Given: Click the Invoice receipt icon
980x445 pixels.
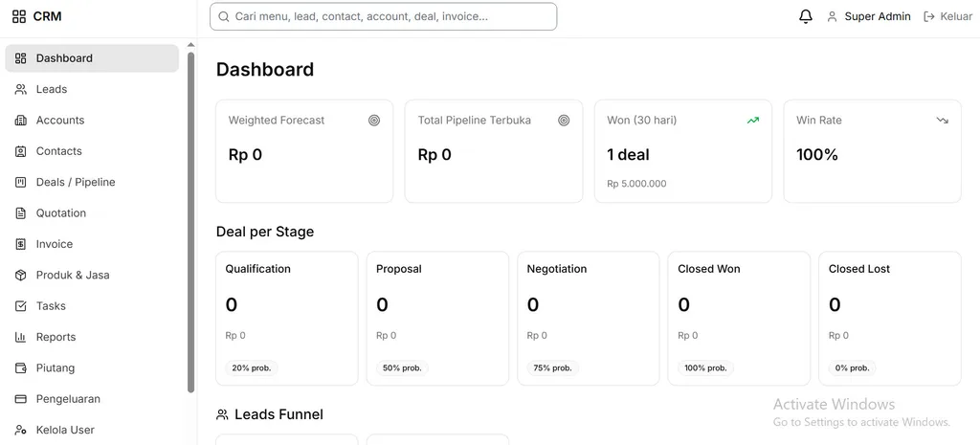Looking at the screenshot, I should [x=21, y=244].
